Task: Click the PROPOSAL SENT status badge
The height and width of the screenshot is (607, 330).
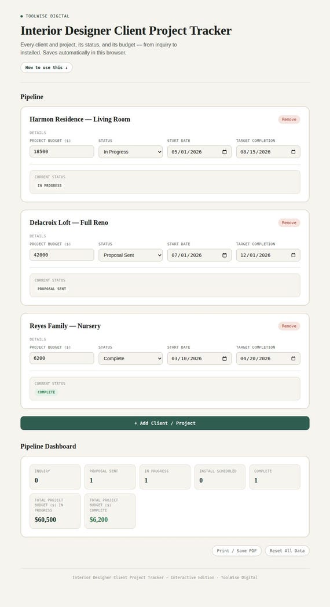Action: click(x=52, y=289)
